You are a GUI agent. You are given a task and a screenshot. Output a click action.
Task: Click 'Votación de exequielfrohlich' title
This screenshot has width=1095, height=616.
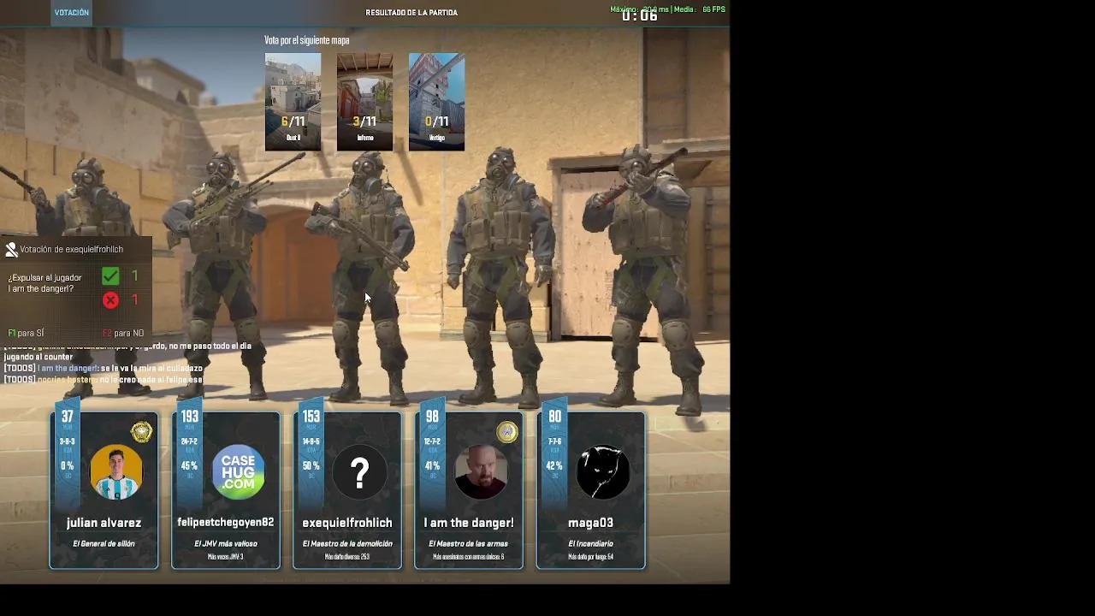[x=72, y=250]
